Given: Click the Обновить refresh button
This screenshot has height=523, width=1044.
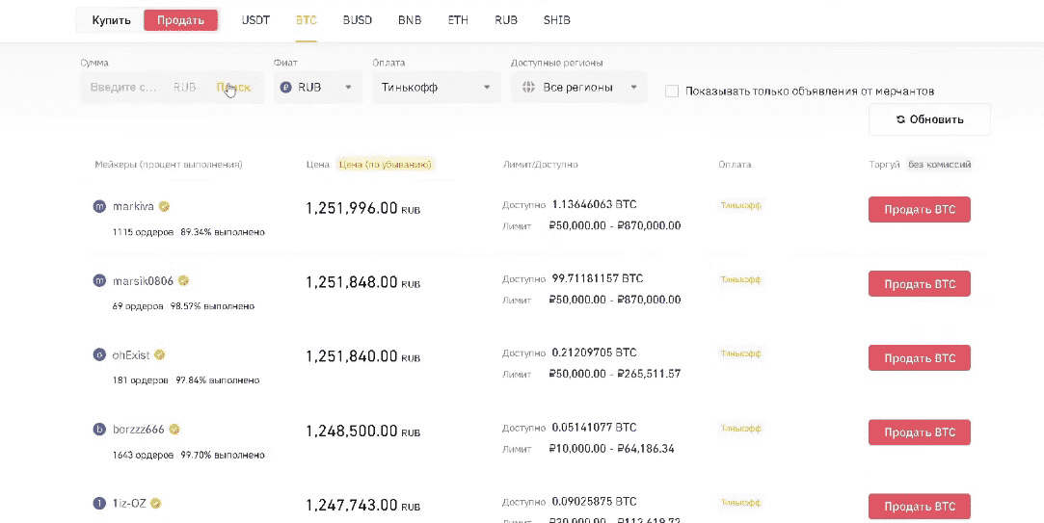Looking at the screenshot, I should pyautogui.click(x=929, y=119).
